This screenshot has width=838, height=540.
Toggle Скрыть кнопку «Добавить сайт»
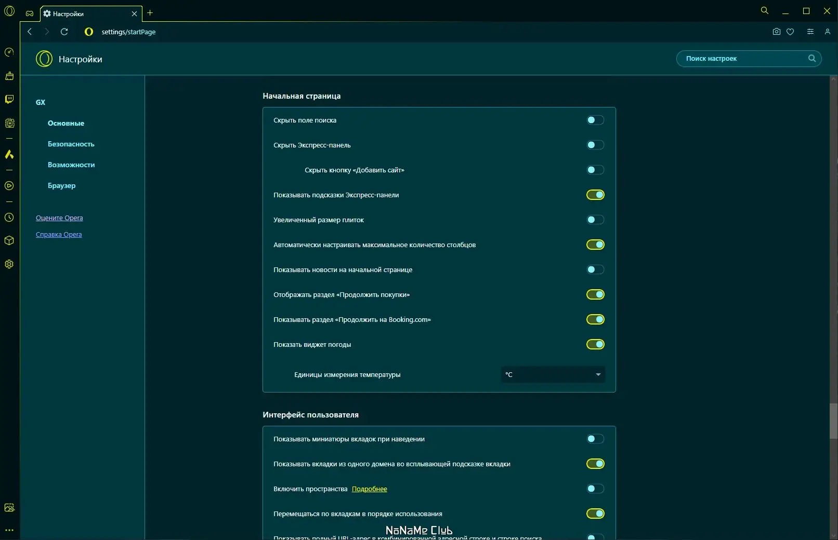coord(595,170)
